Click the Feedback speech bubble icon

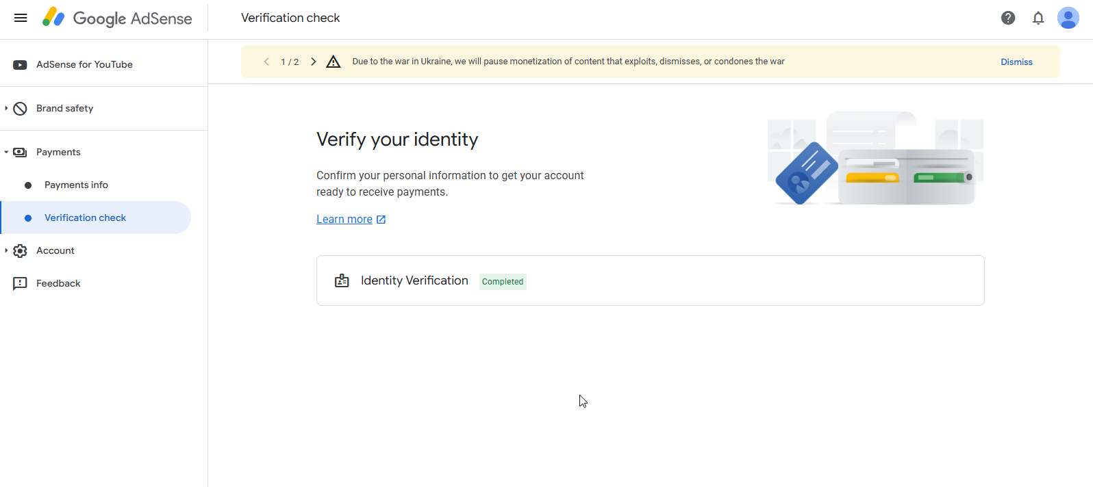[x=20, y=284]
